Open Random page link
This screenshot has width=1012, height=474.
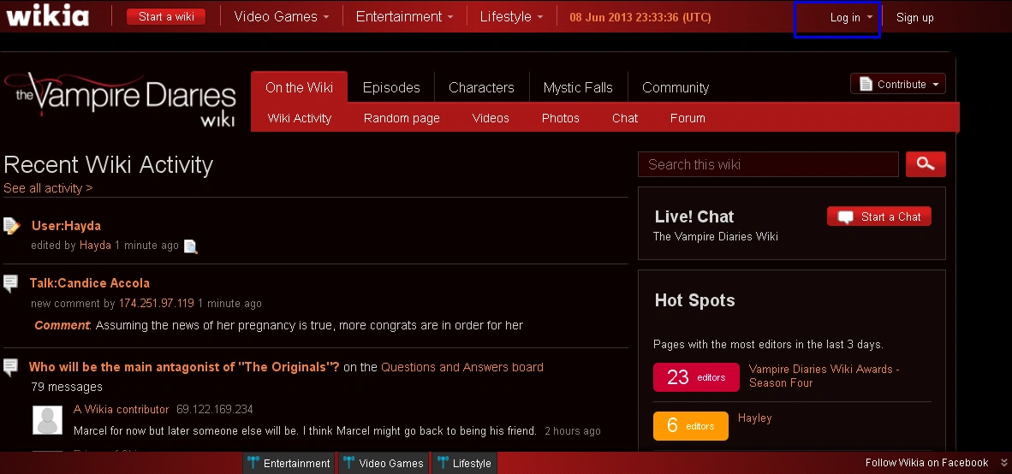[402, 118]
